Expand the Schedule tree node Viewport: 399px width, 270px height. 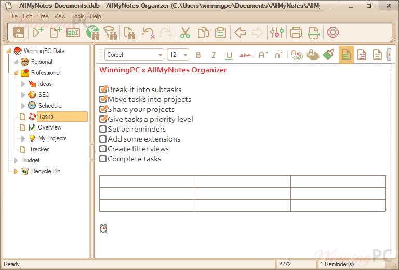(23, 106)
